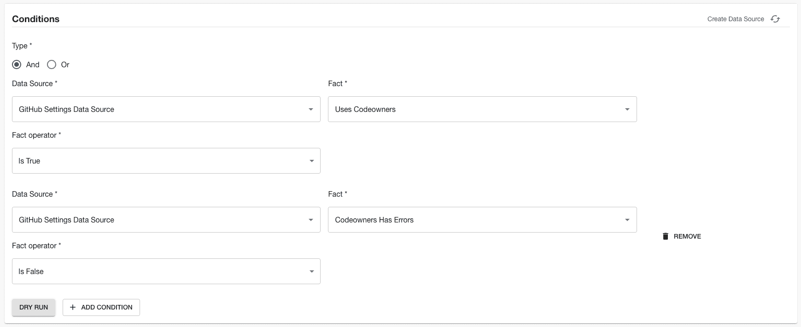Viewport: 801px width, 327px height.
Task: Click the Conditions heading
Action: pyautogui.click(x=36, y=19)
